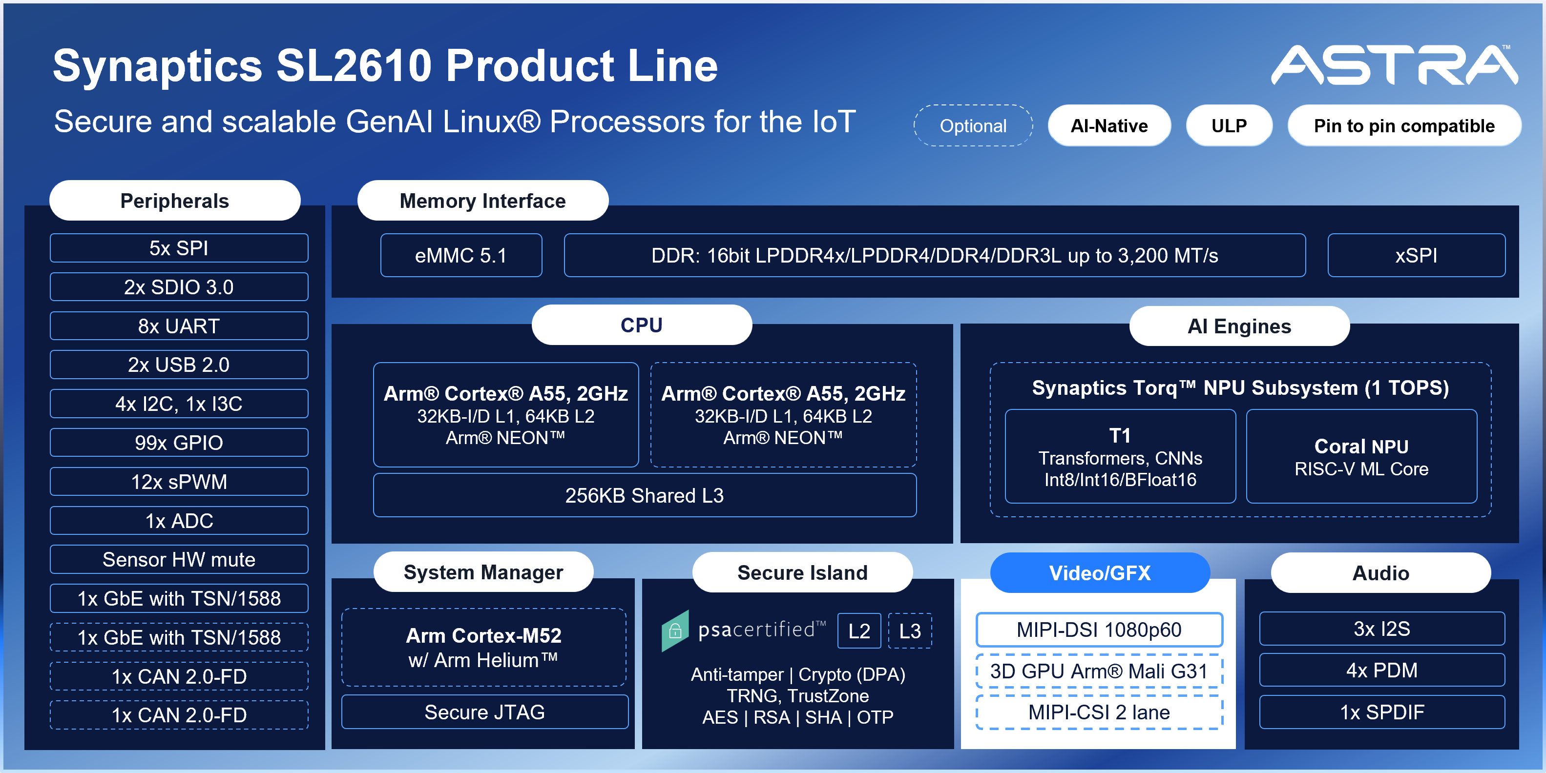Select the Secure Island section header
Image resolution: width=1546 pixels, height=773 pixels.
click(802, 573)
